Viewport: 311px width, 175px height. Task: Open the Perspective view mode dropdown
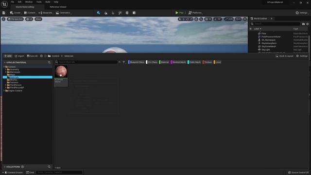15,19
